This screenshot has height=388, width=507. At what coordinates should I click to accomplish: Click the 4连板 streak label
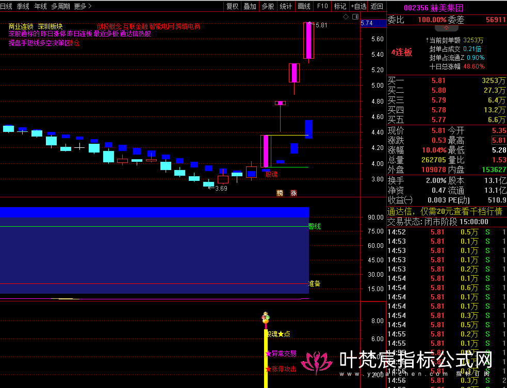click(402, 53)
